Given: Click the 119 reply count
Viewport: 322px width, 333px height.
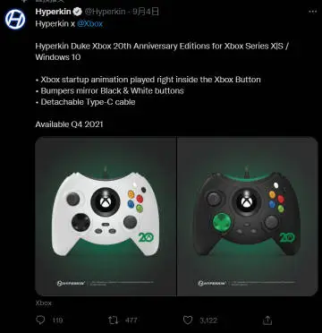Looking at the screenshot, I should (x=57, y=320).
